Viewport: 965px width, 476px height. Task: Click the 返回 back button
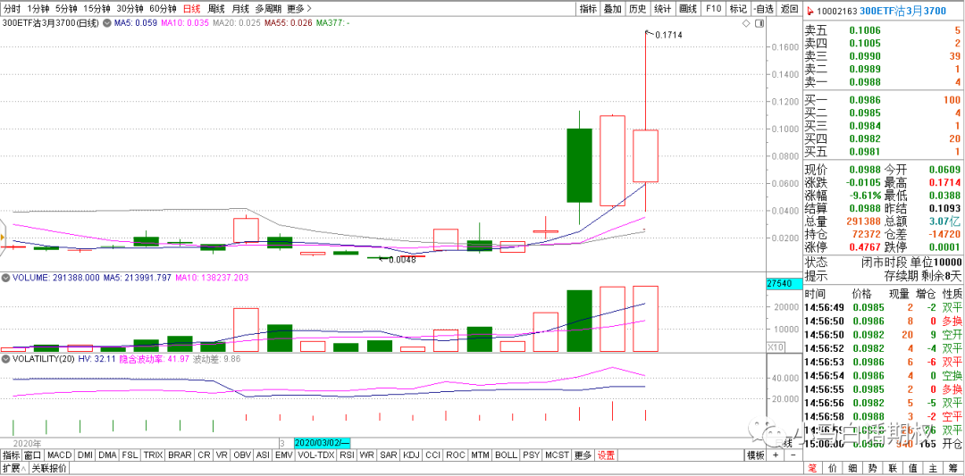[x=788, y=8]
